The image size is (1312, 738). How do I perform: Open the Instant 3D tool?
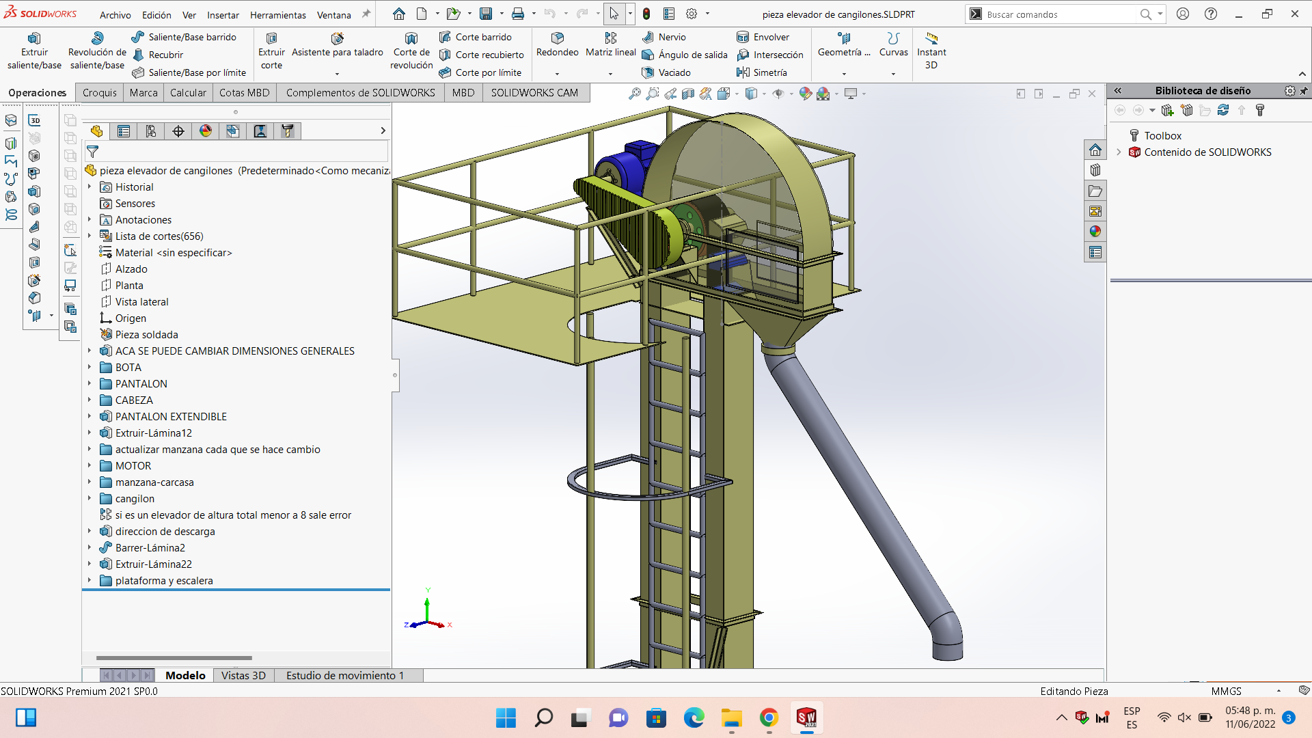931,38
